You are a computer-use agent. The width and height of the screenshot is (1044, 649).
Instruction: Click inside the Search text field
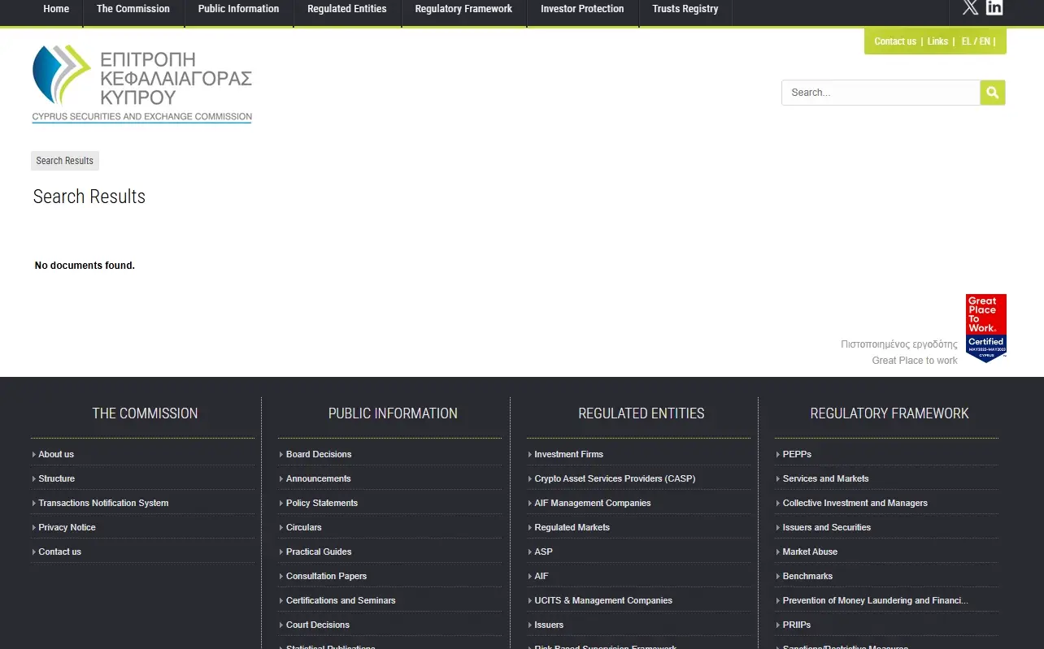880,93
